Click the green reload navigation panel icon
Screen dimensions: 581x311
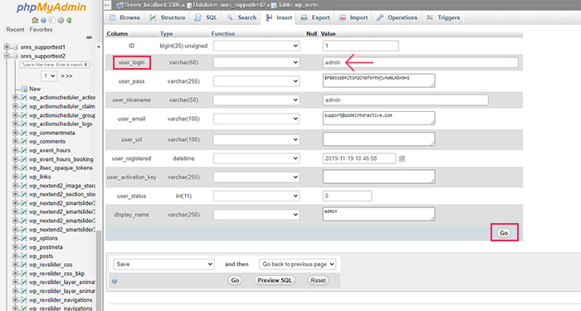click(69, 20)
